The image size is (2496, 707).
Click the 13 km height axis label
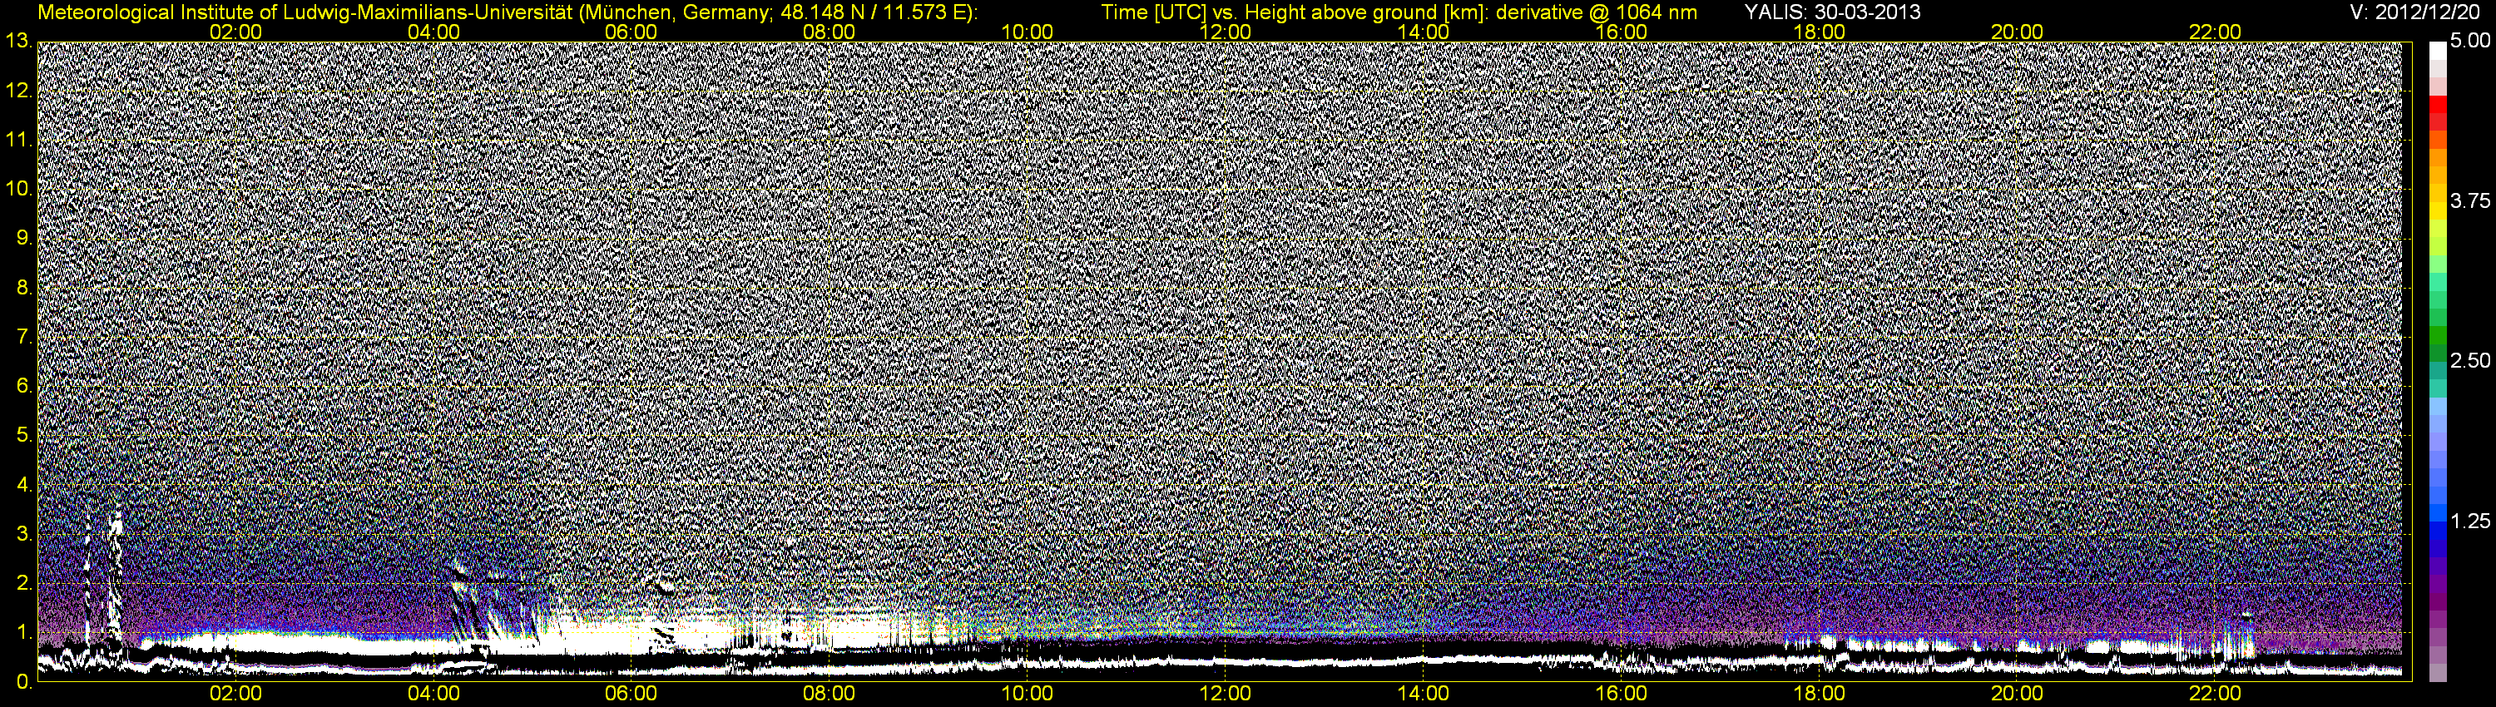(x=18, y=41)
